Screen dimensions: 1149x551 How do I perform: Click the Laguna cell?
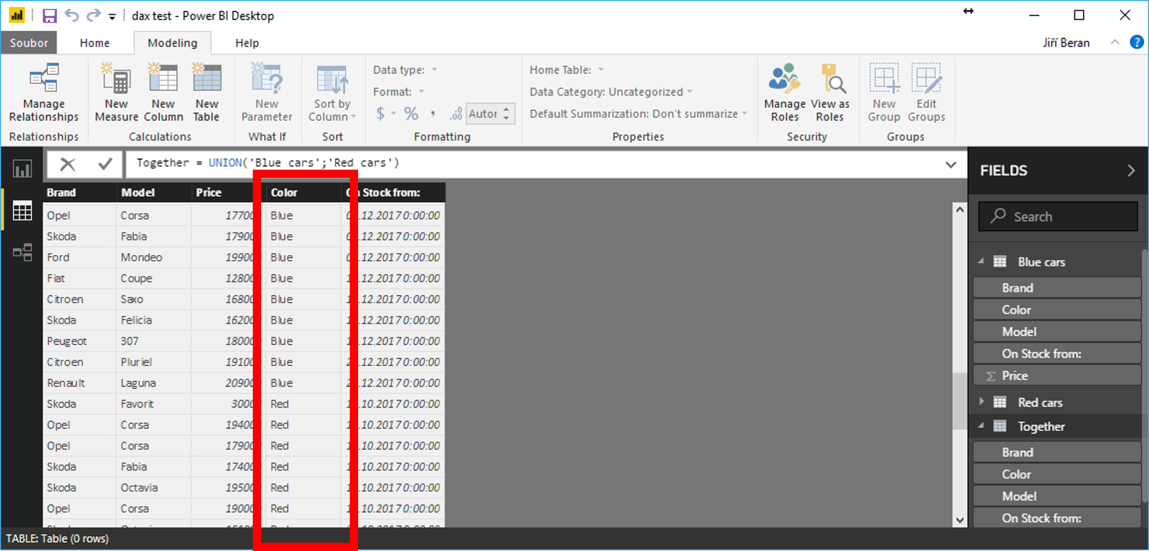click(x=153, y=383)
